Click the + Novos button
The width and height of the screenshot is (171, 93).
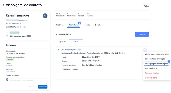click(142, 34)
